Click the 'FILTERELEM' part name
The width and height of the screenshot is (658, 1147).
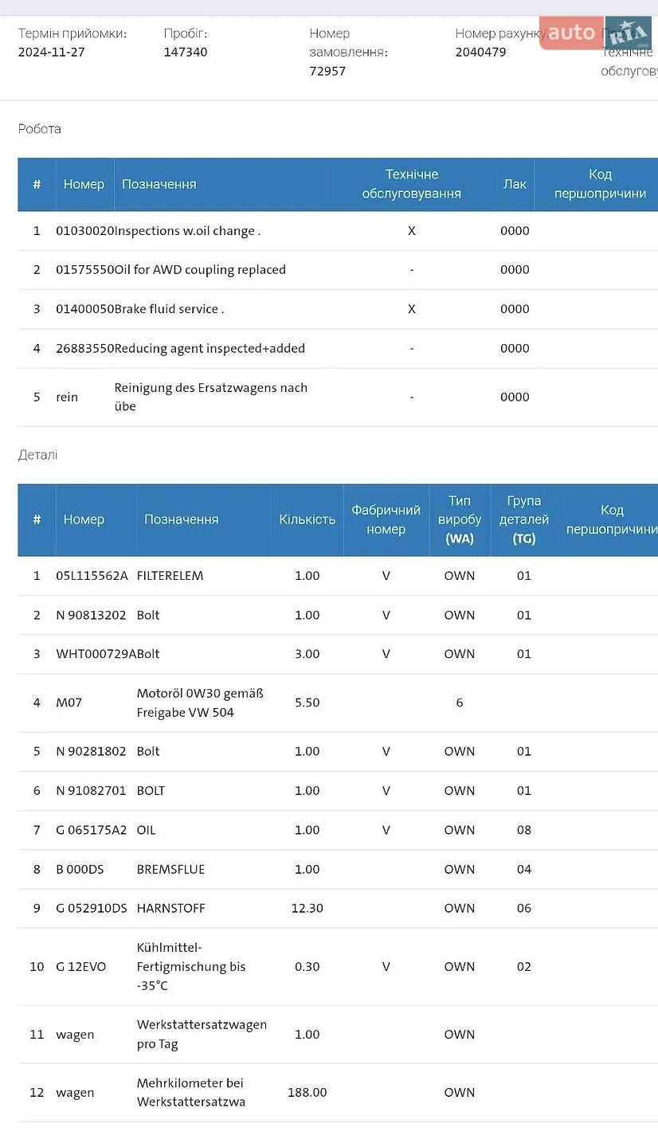coord(170,576)
